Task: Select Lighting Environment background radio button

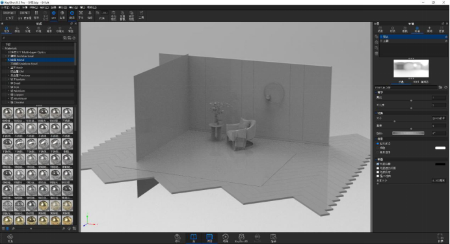Action: (378, 143)
